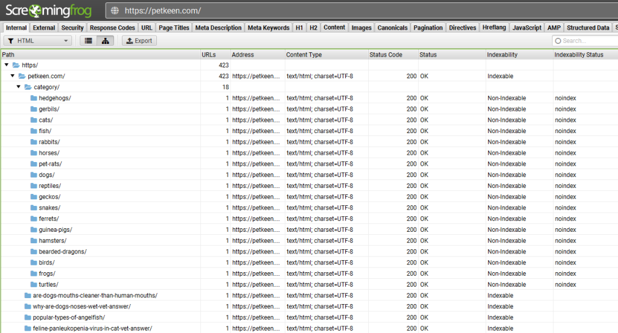Open the H1 tab
The height and width of the screenshot is (333, 618).
299,28
